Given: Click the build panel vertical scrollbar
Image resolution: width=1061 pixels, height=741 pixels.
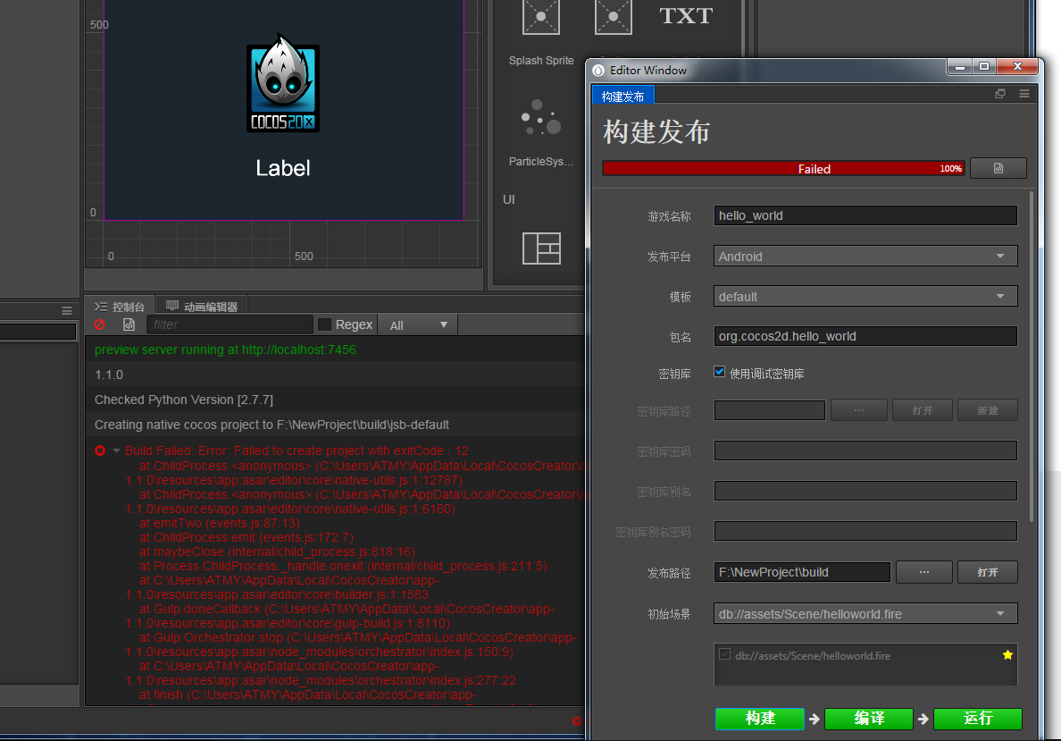Looking at the screenshot, I should click(1032, 357).
